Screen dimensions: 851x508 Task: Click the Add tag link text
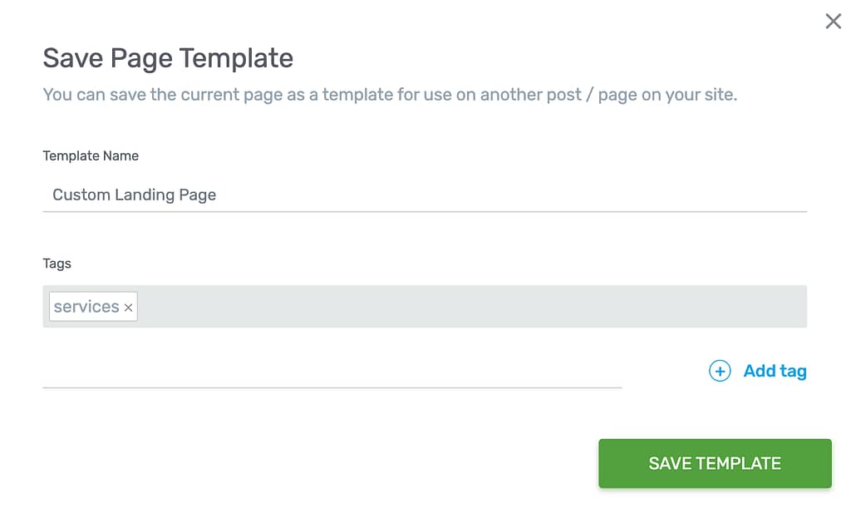[775, 371]
